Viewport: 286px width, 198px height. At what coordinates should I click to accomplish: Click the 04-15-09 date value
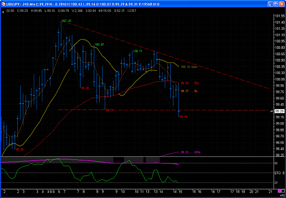click(x=104, y=11)
